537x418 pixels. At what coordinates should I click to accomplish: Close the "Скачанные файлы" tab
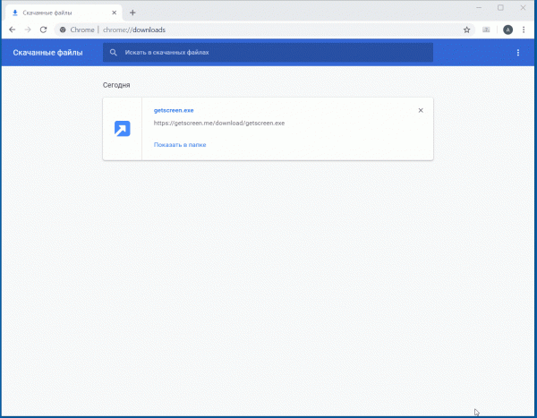[115, 13]
